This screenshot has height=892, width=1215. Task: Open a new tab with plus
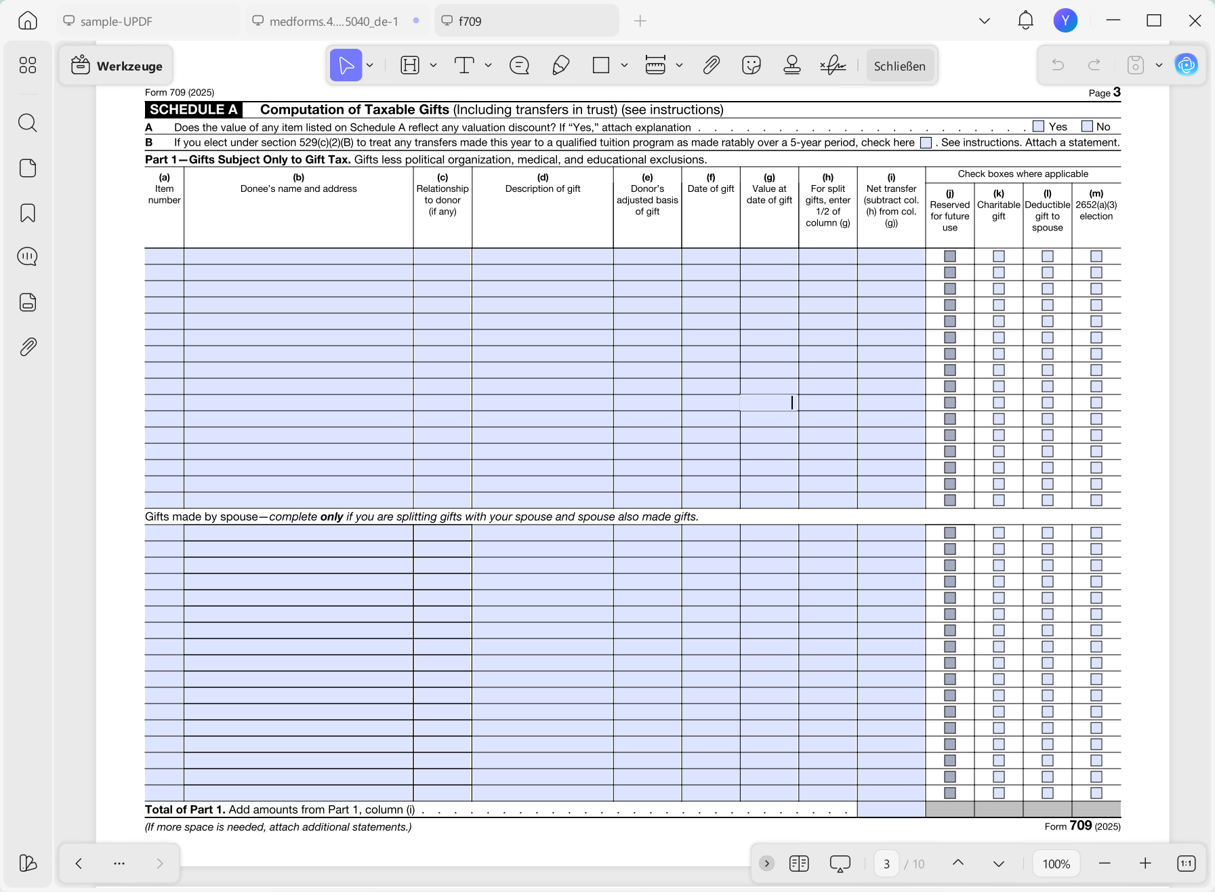tap(640, 21)
